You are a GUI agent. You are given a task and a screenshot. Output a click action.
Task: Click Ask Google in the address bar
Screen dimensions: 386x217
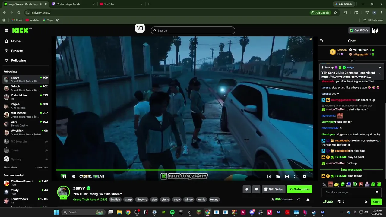point(320,13)
